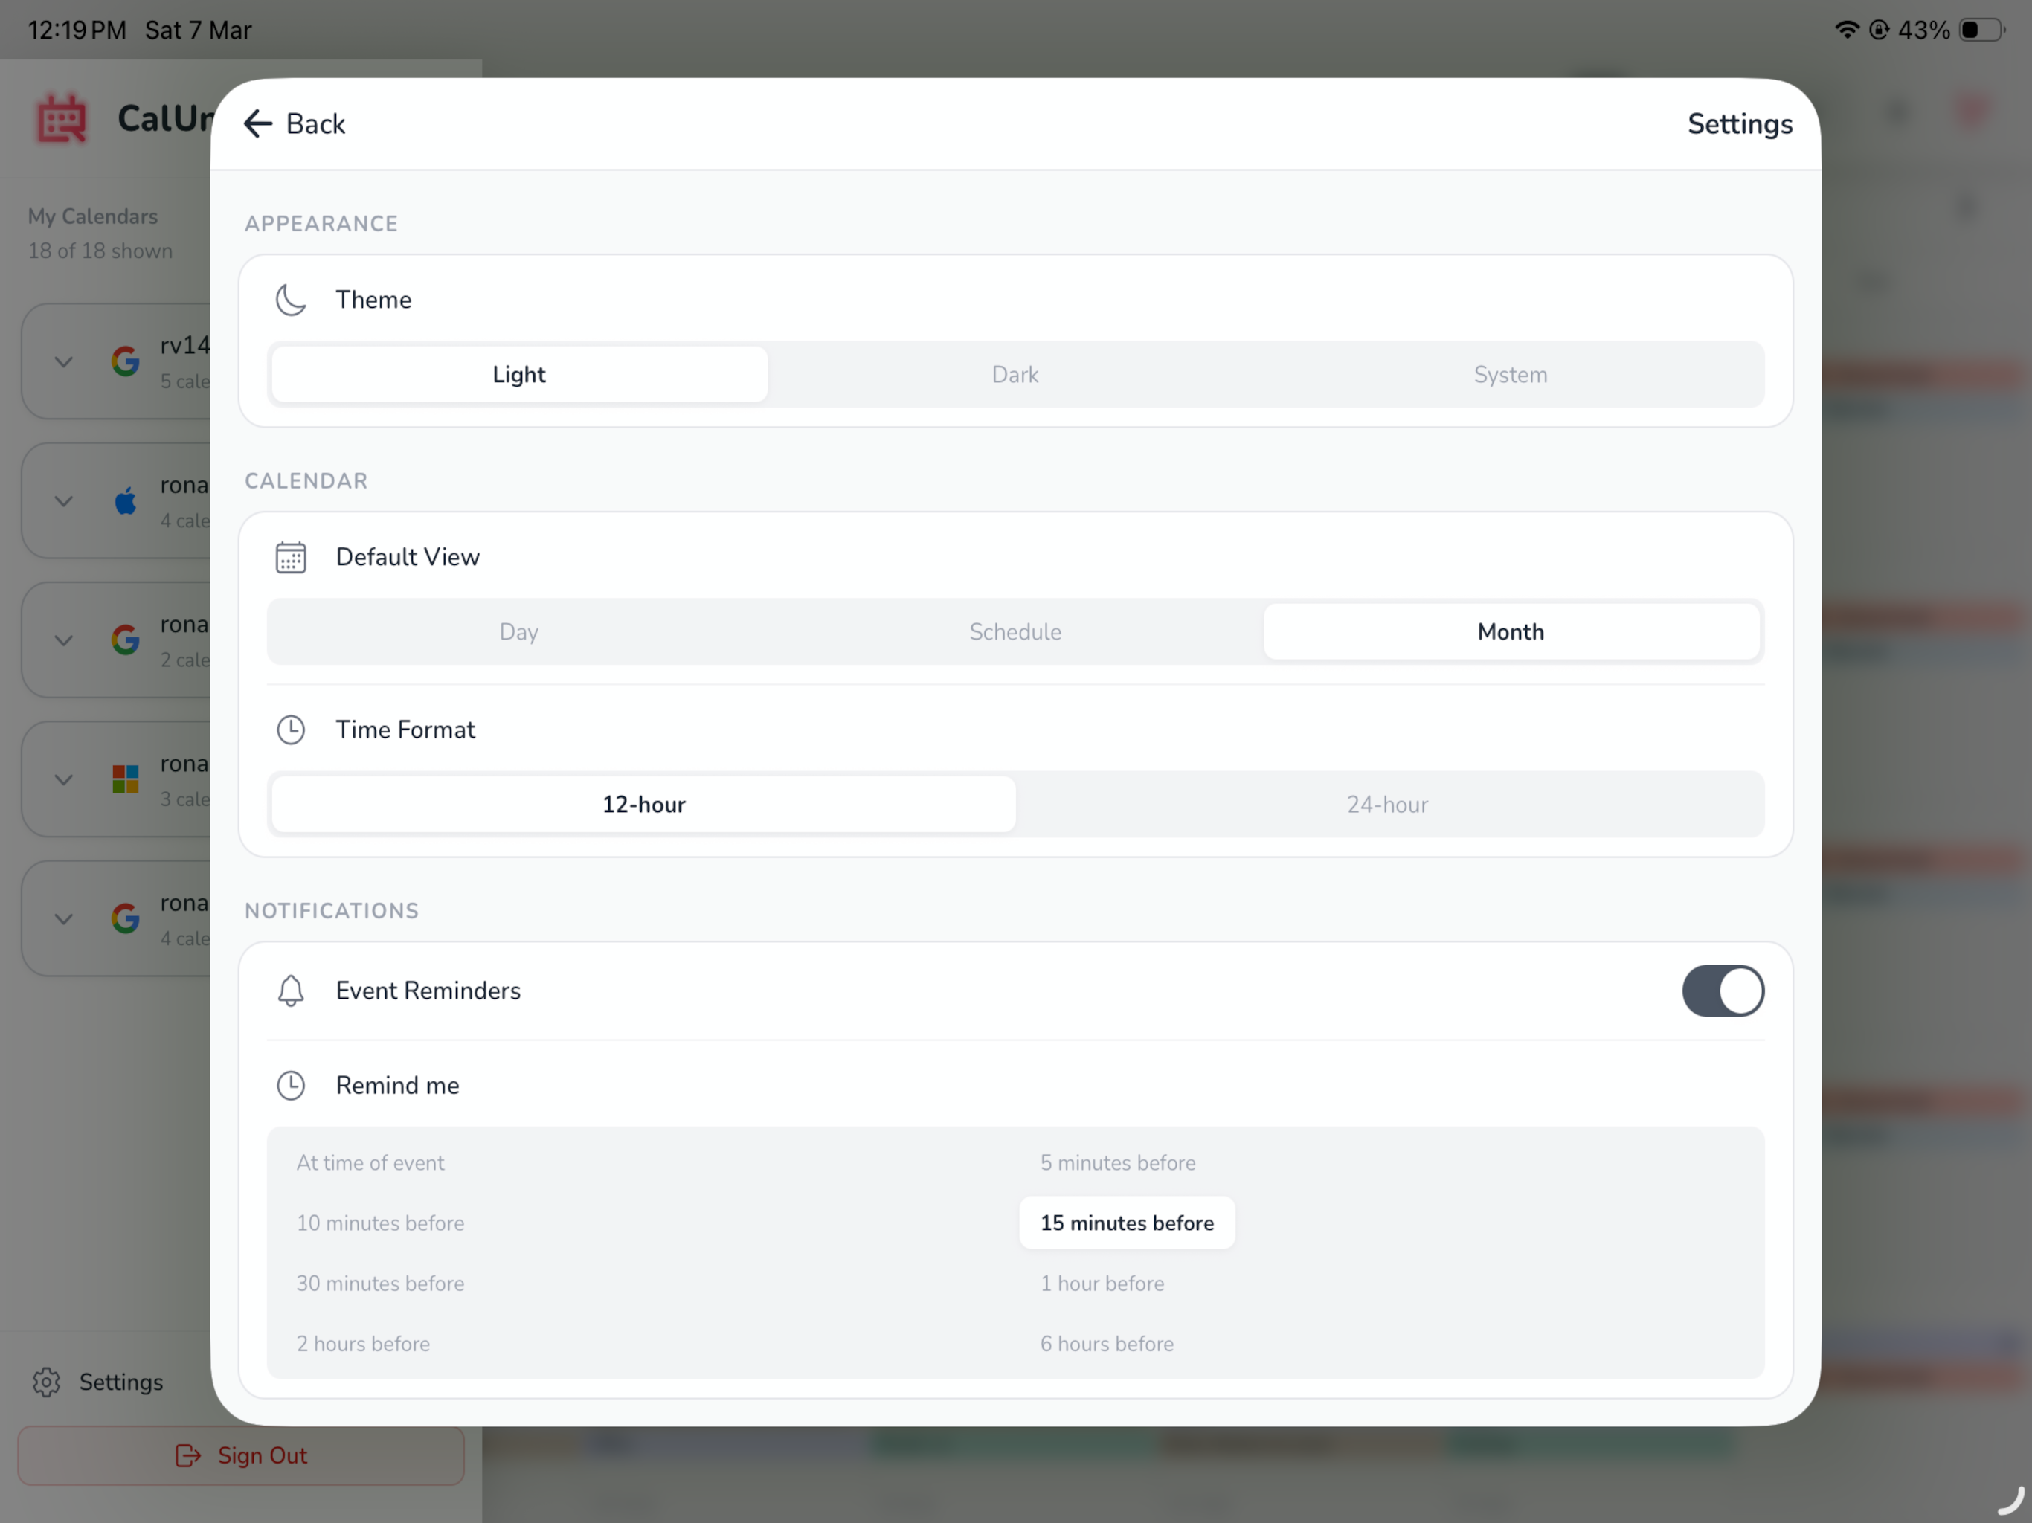Choose the System theme option
The width and height of the screenshot is (2032, 1523).
(1510, 375)
